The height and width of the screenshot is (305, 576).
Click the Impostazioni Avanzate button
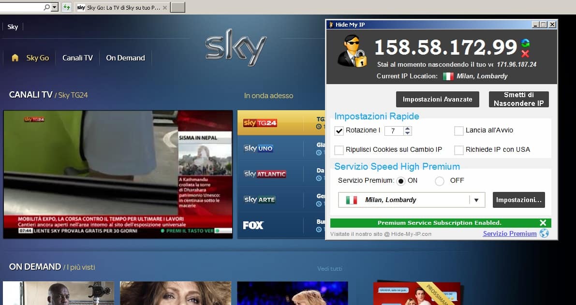pyautogui.click(x=438, y=100)
